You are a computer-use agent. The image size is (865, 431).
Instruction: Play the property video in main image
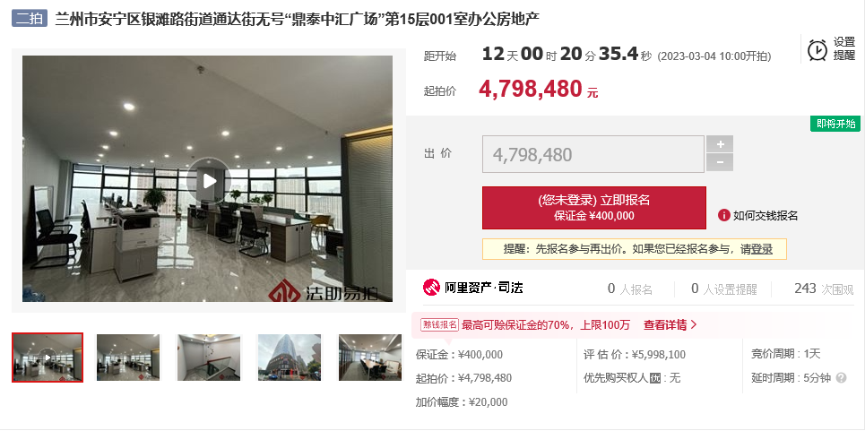[208, 180]
